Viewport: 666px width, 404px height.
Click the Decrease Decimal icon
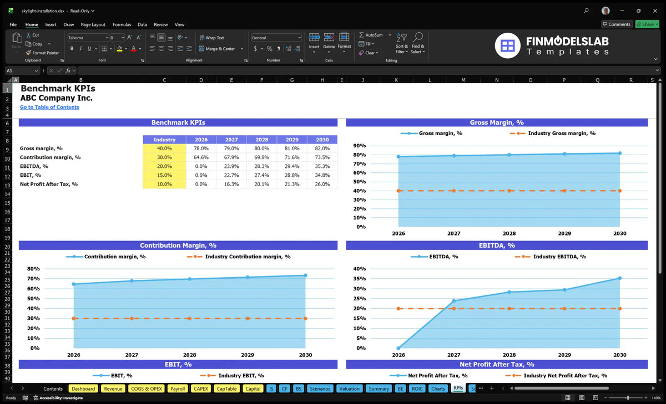click(297, 49)
